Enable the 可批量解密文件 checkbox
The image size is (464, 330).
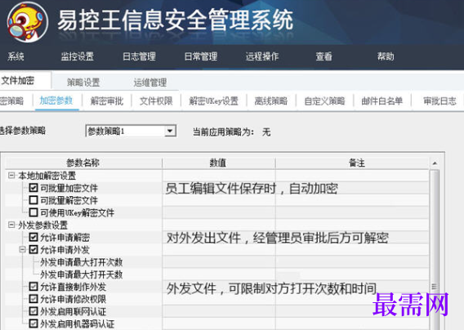(x=33, y=200)
